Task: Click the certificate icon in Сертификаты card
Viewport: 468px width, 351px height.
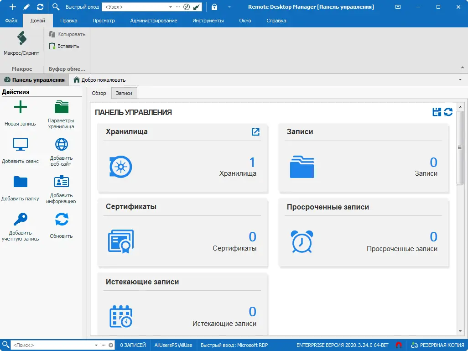Action: point(120,241)
